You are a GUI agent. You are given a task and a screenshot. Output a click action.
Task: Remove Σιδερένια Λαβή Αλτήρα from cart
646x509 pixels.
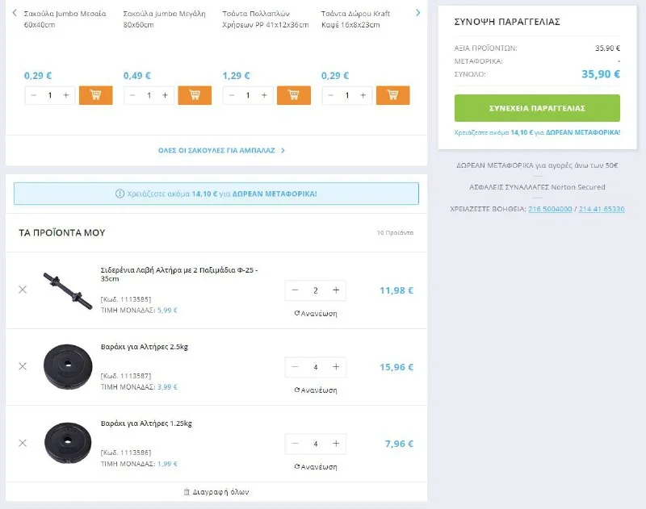(x=23, y=290)
